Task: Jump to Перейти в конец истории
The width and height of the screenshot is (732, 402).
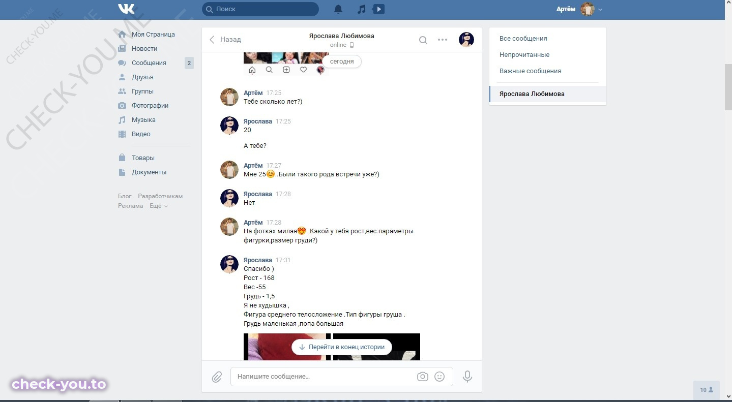Action: pos(341,347)
